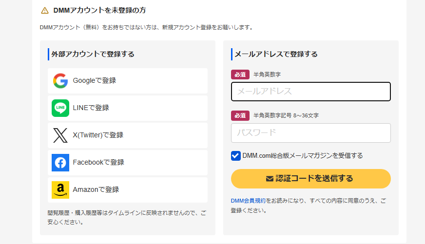Viewport: 425px width, 244px height.
Task: Register using Googleで登録 button
Action: pos(128,81)
